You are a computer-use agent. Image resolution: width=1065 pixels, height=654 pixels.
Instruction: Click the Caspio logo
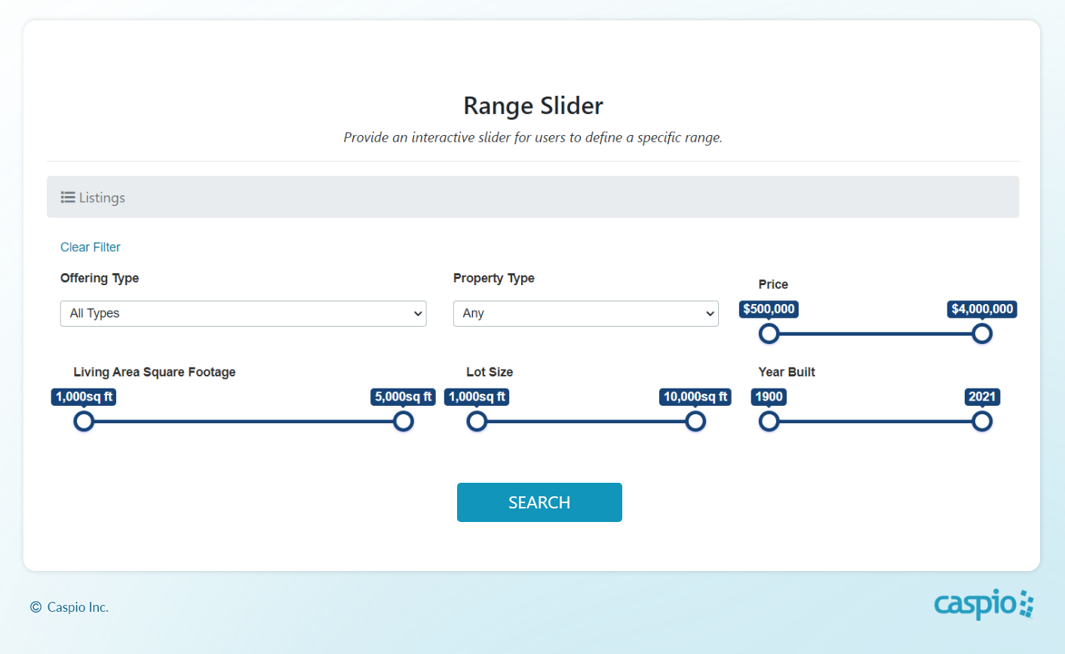[x=984, y=604]
